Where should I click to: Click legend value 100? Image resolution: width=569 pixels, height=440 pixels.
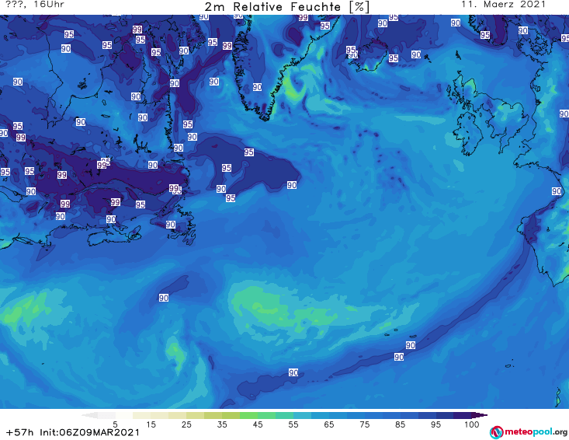coord(472,424)
